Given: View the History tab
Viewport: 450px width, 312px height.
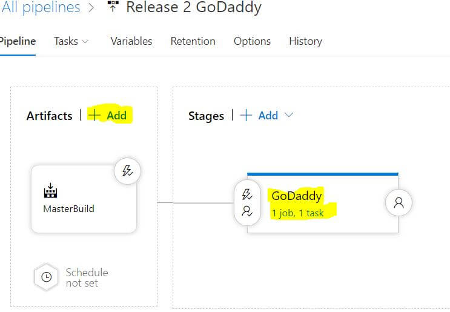Looking at the screenshot, I should coord(306,41).
